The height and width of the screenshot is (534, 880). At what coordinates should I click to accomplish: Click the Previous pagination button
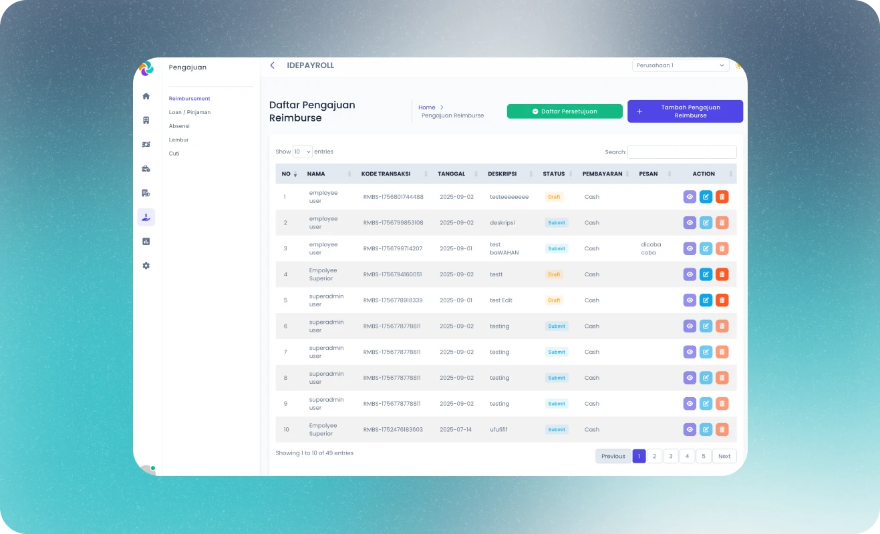coord(613,457)
